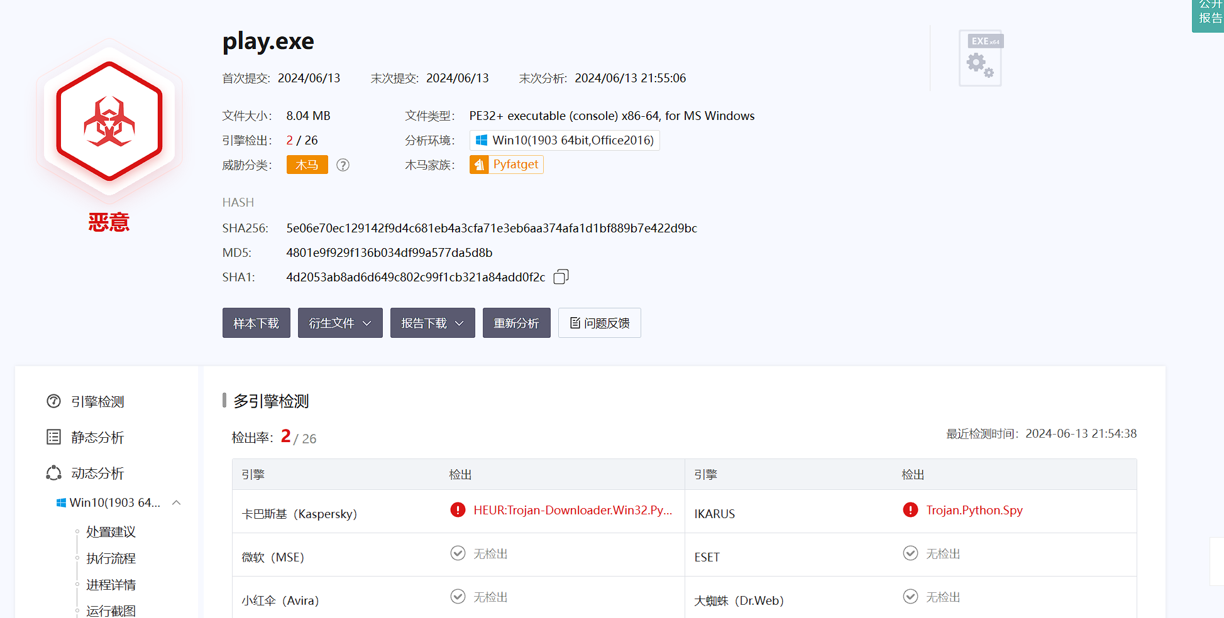Click the 多引擎检测 section heading
The height and width of the screenshot is (618, 1224).
tap(272, 401)
